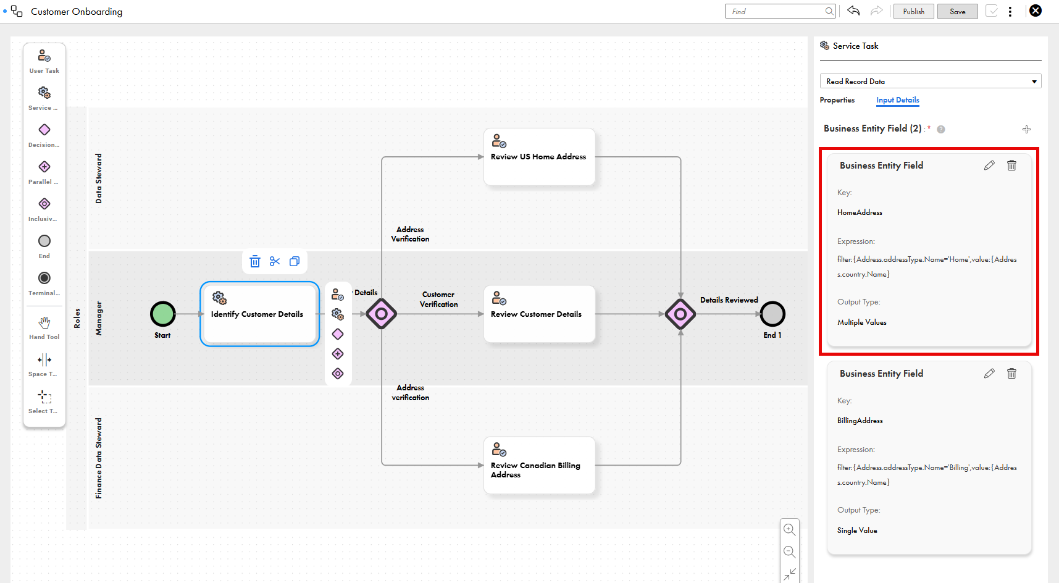Zoom out on the canvas
The width and height of the screenshot is (1059, 583).
(789, 552)
